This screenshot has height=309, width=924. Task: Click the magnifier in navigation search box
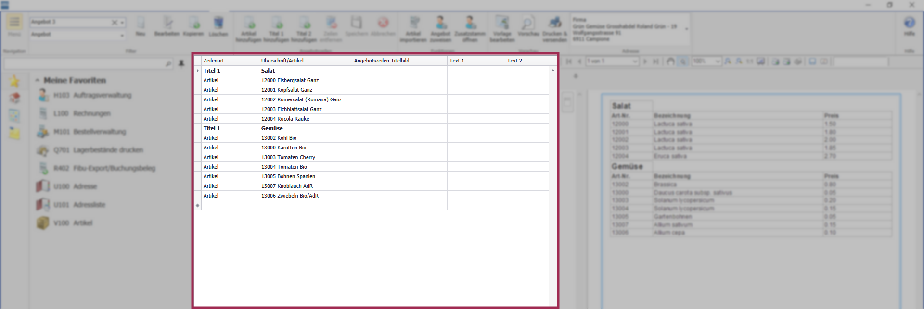(168, 63)
